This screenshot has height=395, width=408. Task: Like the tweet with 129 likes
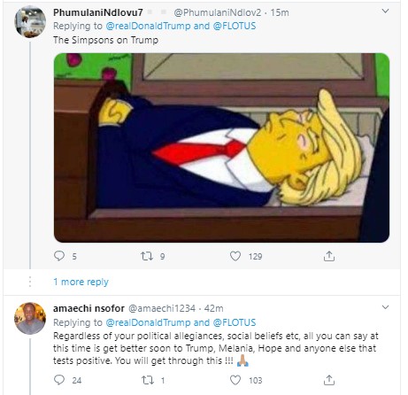point(235,256)
